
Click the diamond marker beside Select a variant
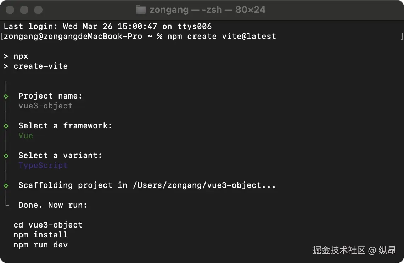6,156
